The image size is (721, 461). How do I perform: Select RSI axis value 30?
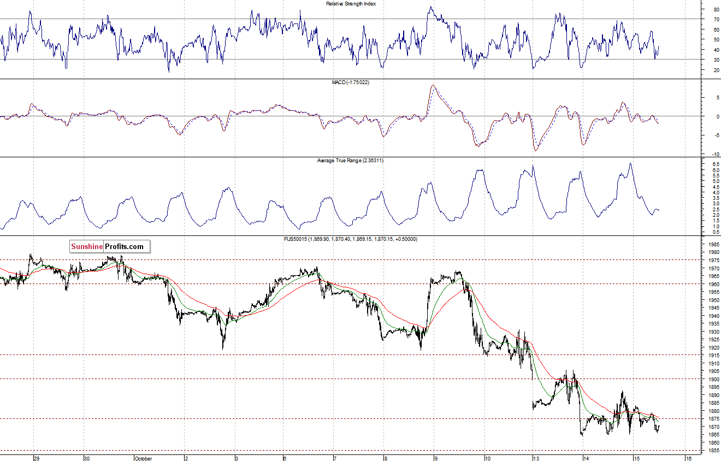point(716,60)
